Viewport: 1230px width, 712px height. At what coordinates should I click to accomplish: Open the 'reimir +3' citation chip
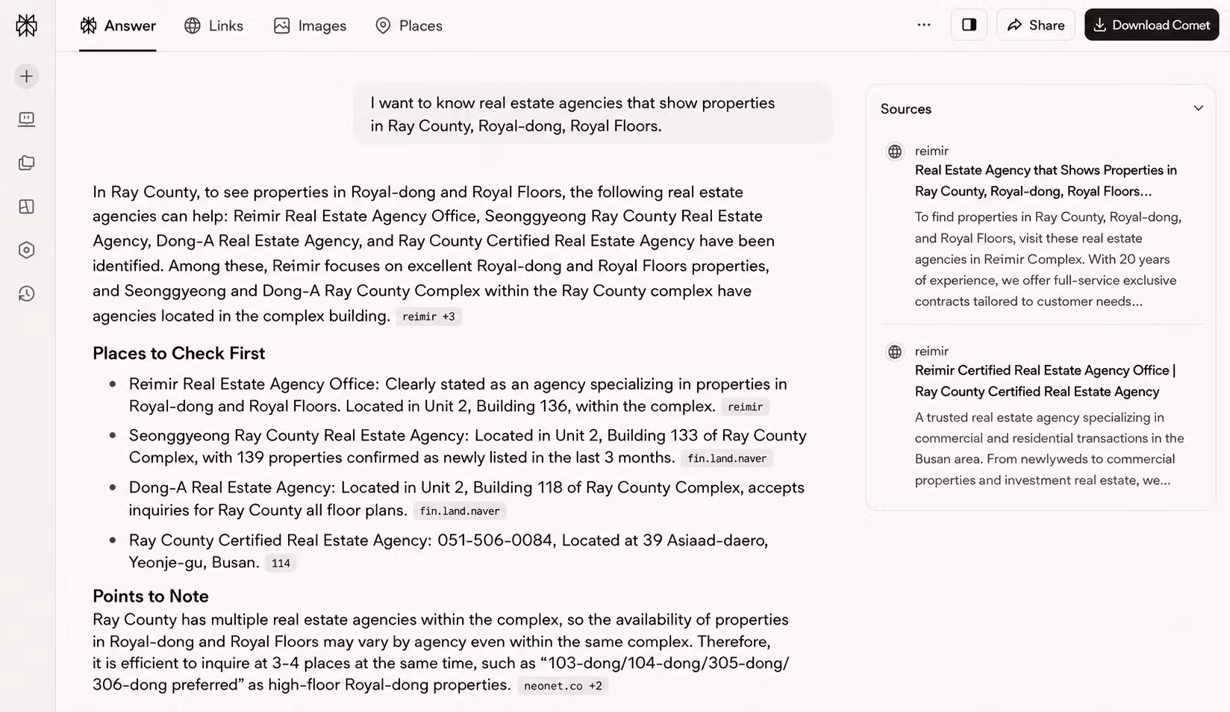point(428,316)
